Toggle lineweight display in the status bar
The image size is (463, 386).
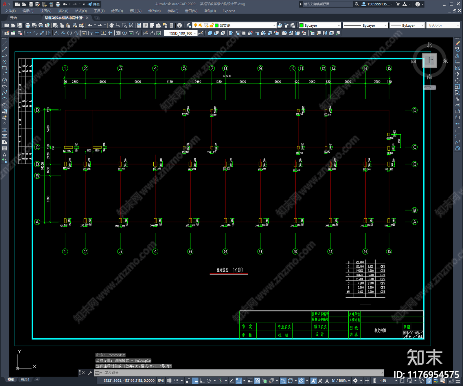pyautogui.click(x=250, y=380)
